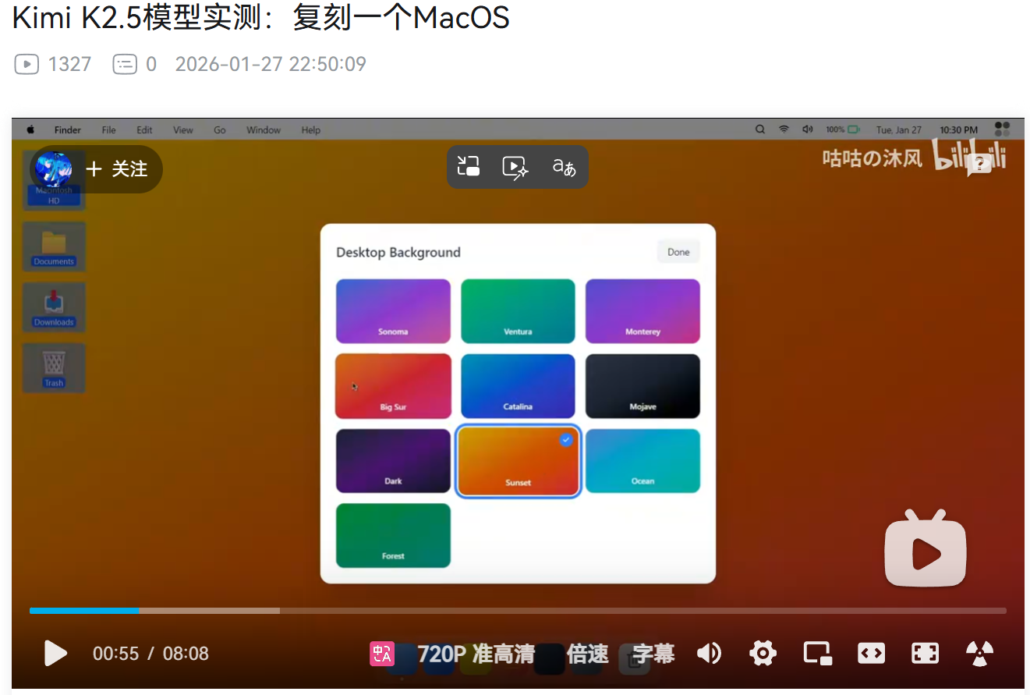
Task: Enable picture-in-picture mode icon
Action: pos(816,654)
